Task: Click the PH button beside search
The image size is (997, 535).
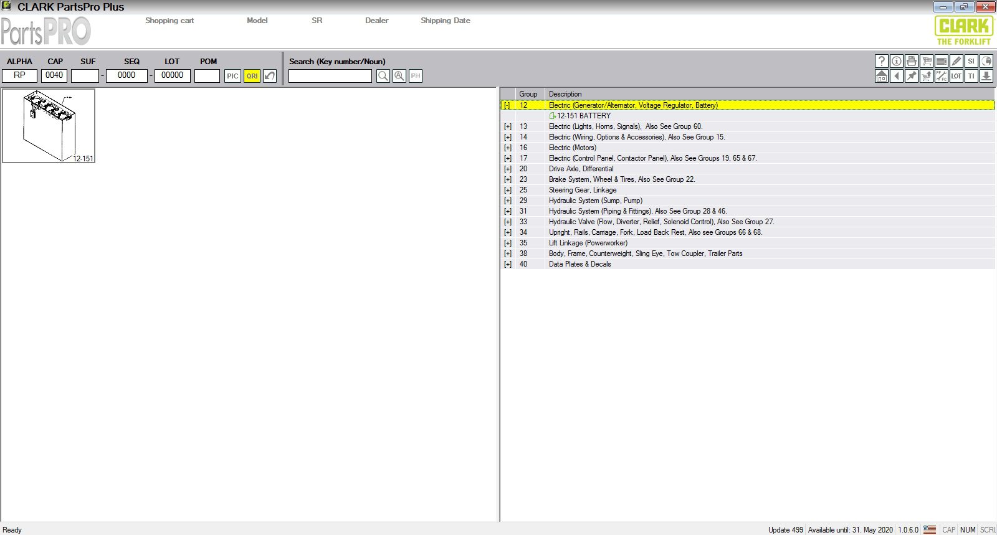Action: pos(416,76)
